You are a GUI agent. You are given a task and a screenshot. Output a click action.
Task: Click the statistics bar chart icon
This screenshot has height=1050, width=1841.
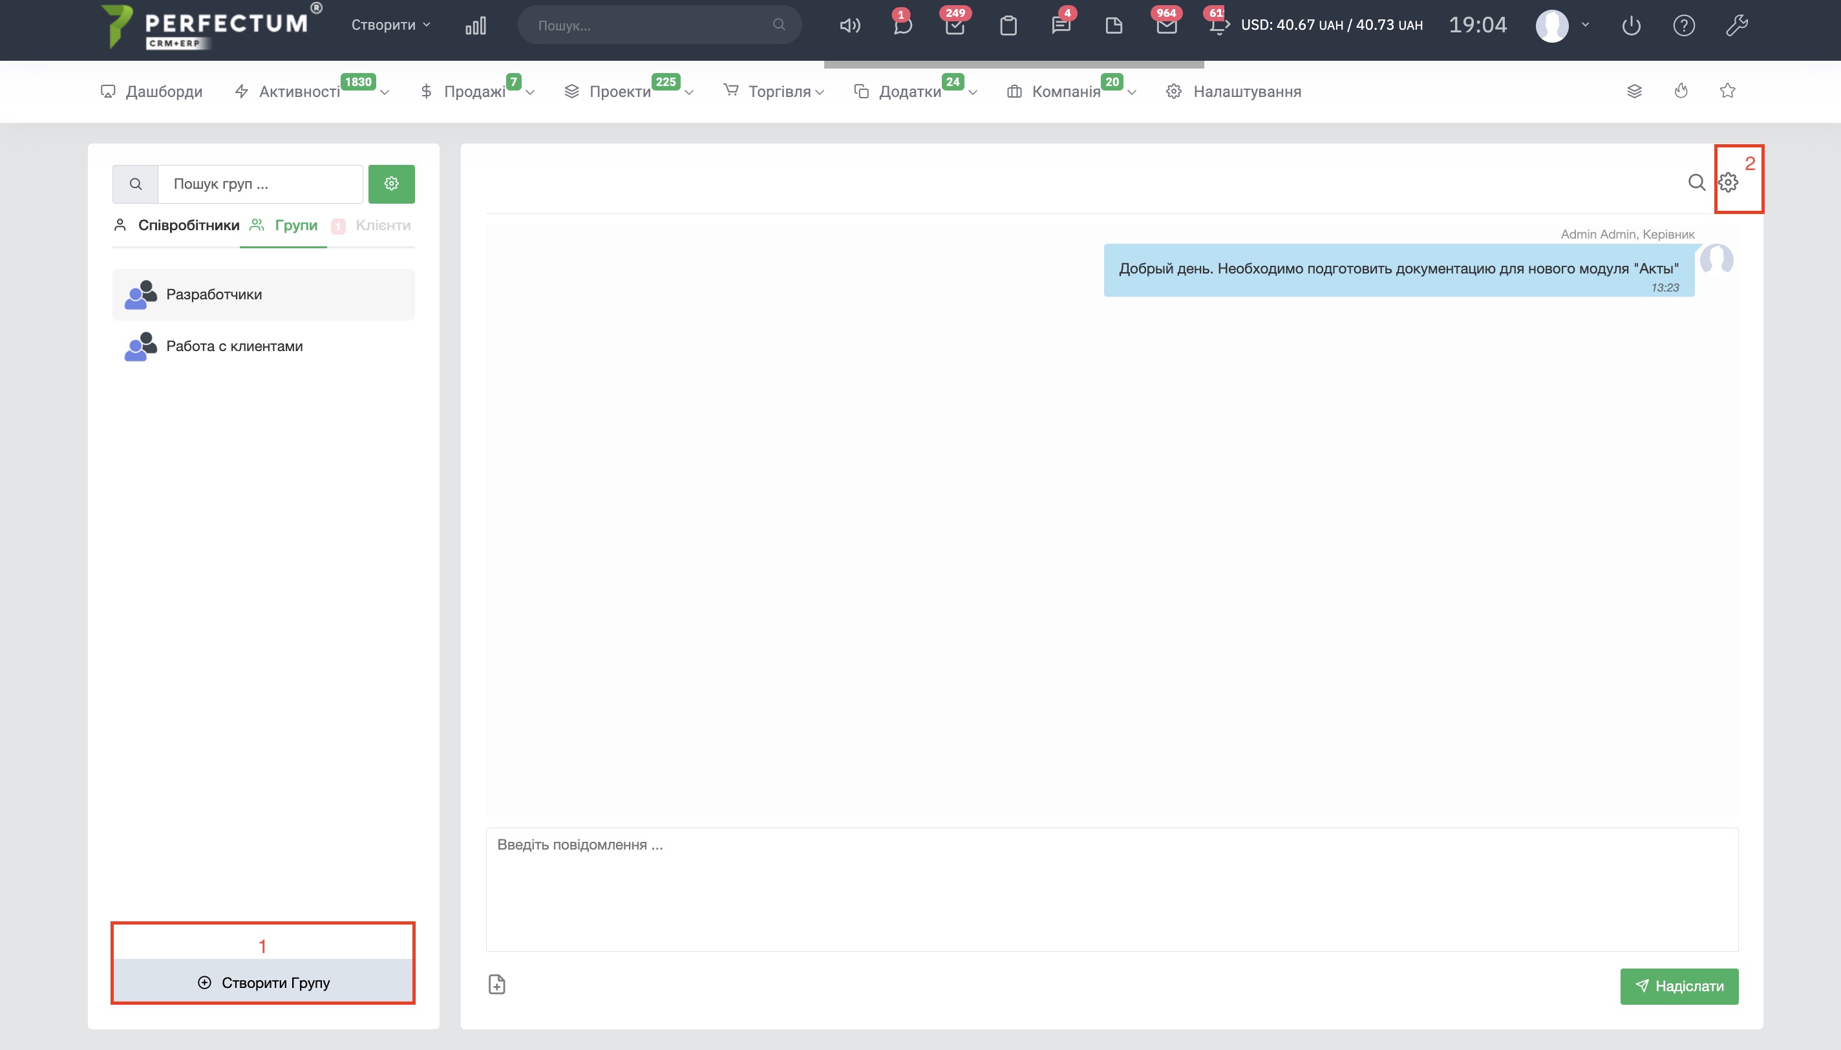tap(476, 26)
